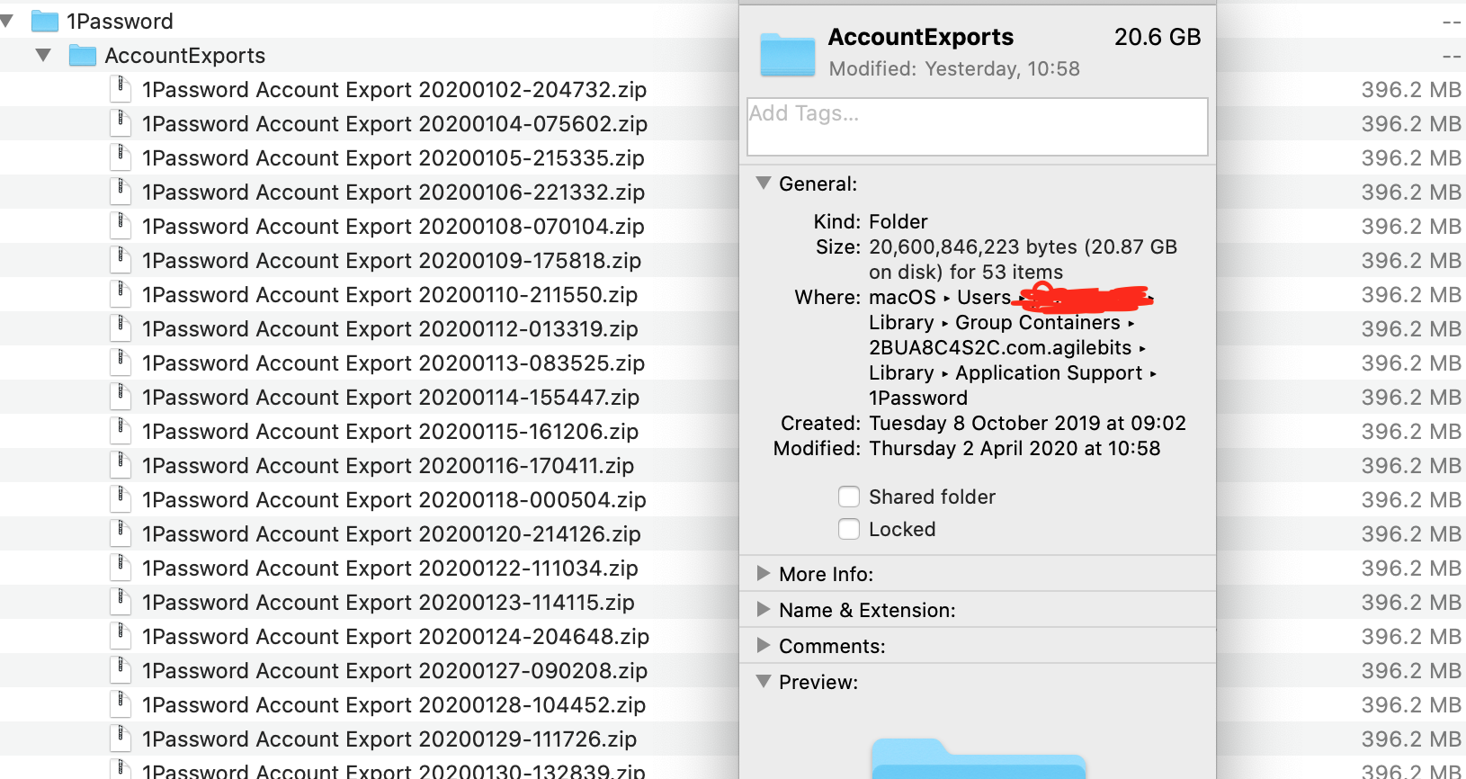Image resolution: width=1466 pixels, height=779 pixels.
Task: Click in the Add Tags field
Action: click(978, 127)
